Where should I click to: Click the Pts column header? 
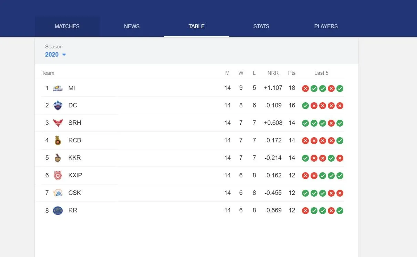292,73
